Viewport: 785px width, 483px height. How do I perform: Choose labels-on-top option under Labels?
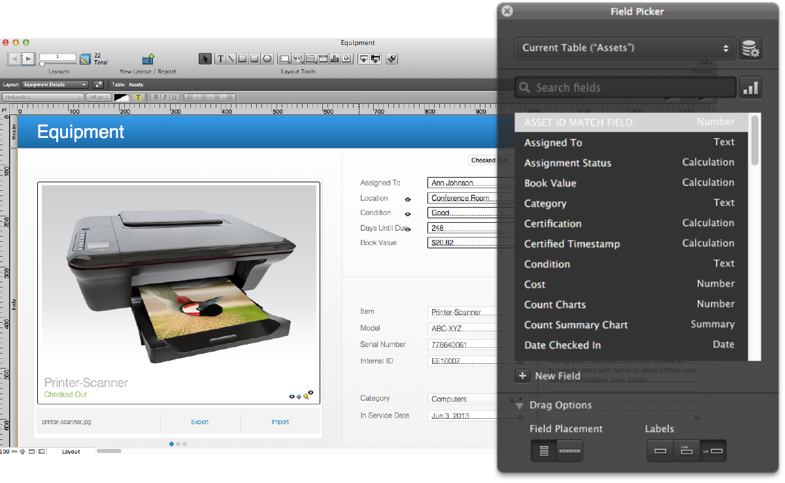tap(686, 450)
